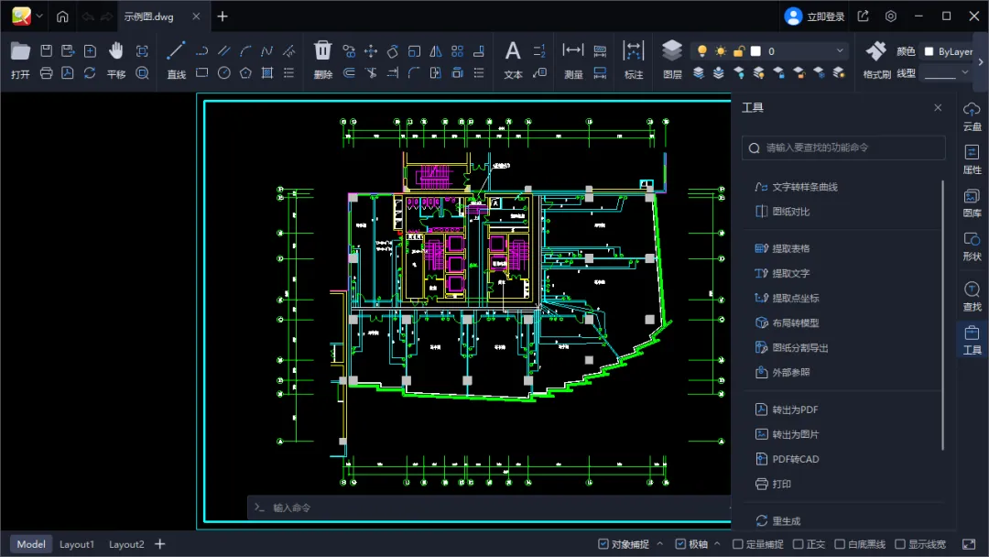Expand the layer 0 dropdown
Image resolution: width=989 pixels, height=557 pixels.
tap(840, 51)
